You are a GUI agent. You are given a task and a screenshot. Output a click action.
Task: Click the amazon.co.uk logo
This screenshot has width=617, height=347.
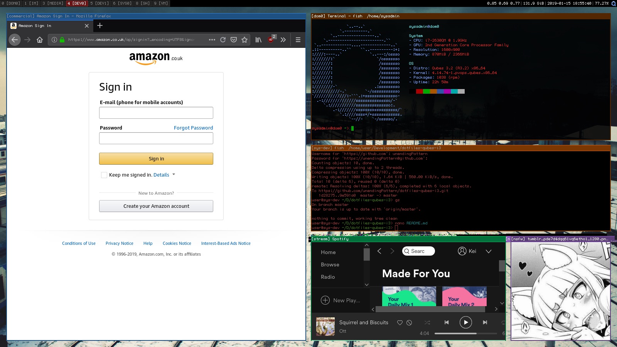coord(156,59)
